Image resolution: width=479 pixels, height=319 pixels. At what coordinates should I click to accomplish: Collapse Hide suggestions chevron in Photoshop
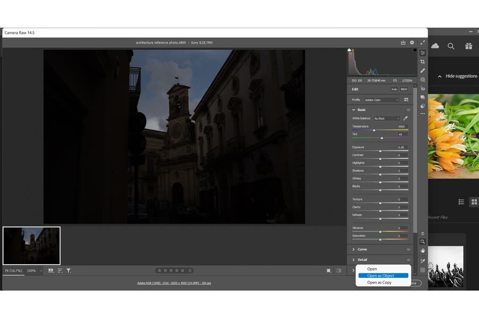440,77
